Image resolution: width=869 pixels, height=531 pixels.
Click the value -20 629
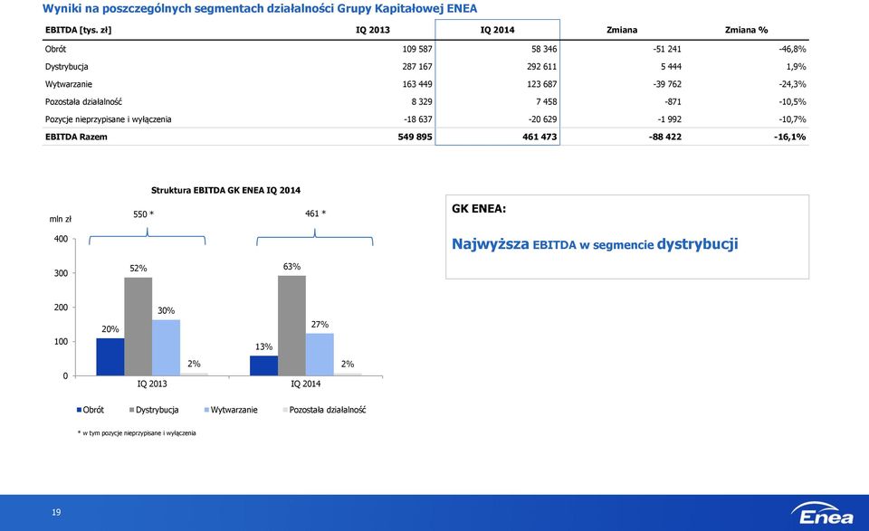(543, 119)
